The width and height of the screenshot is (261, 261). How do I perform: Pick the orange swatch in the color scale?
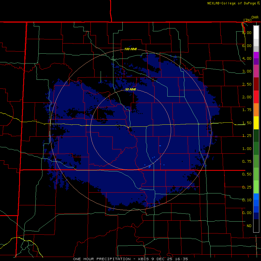coord(256,110)
